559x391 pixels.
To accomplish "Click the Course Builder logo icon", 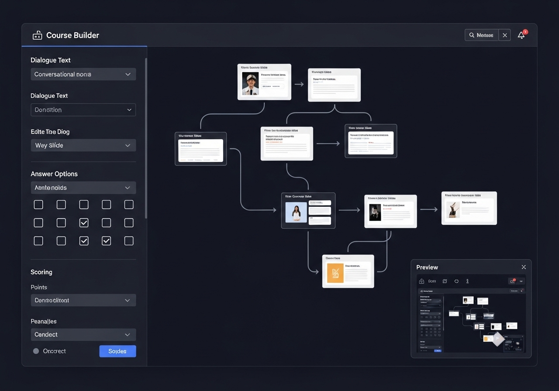I will tap(38, 35).
